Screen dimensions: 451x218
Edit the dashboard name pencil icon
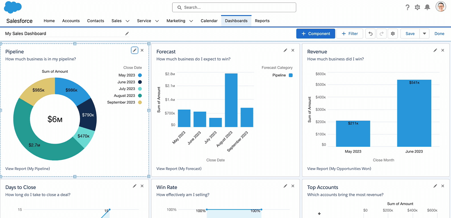[127, 34]
